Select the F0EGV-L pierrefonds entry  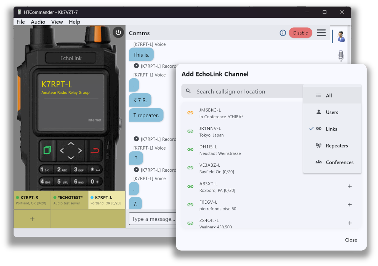point(271,205)
